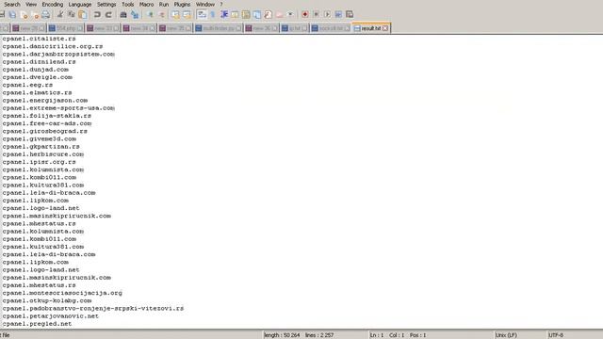The image size is (603, 339).
Task: Click the Print toolbar icon
Action: pyautogui.click(x=46, y=15)
